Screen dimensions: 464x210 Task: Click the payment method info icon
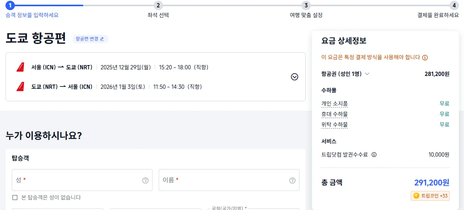(x=425, y=58)
